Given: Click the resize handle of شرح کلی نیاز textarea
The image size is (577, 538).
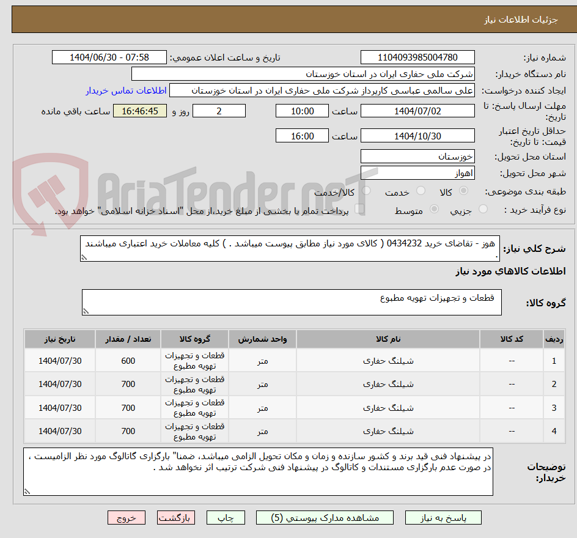Looking at the screenshot, I should [85, 258].
